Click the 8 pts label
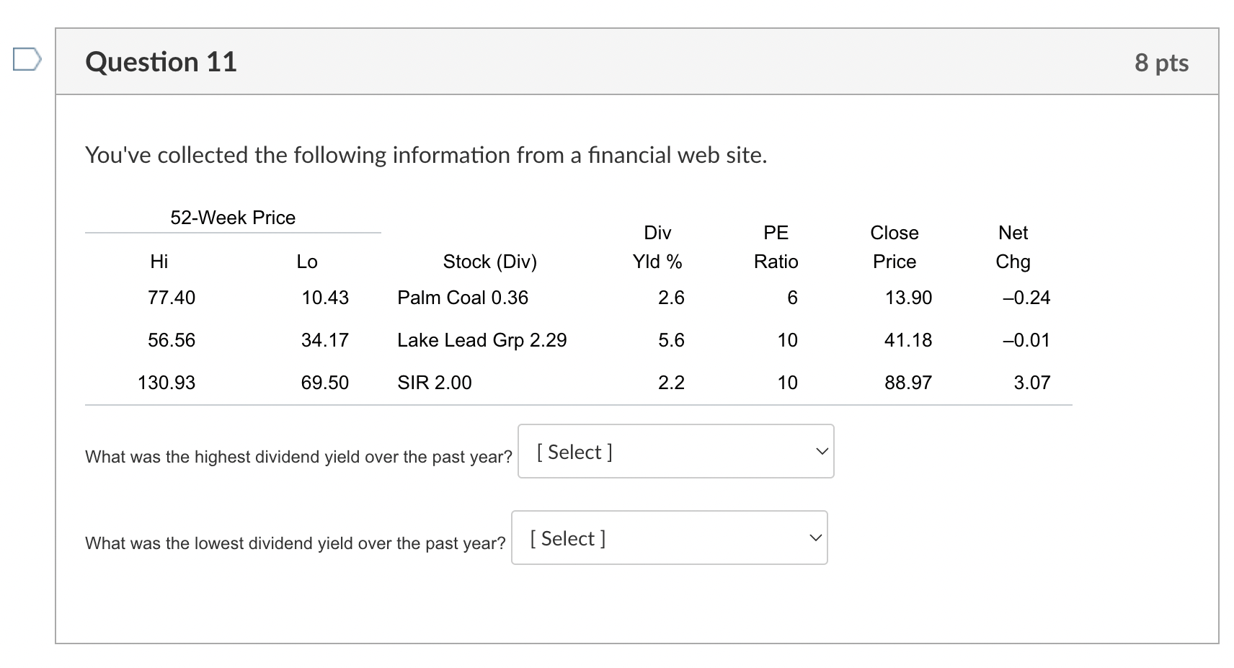Viewport: 1234px width, 668px height. (1161, 63)
